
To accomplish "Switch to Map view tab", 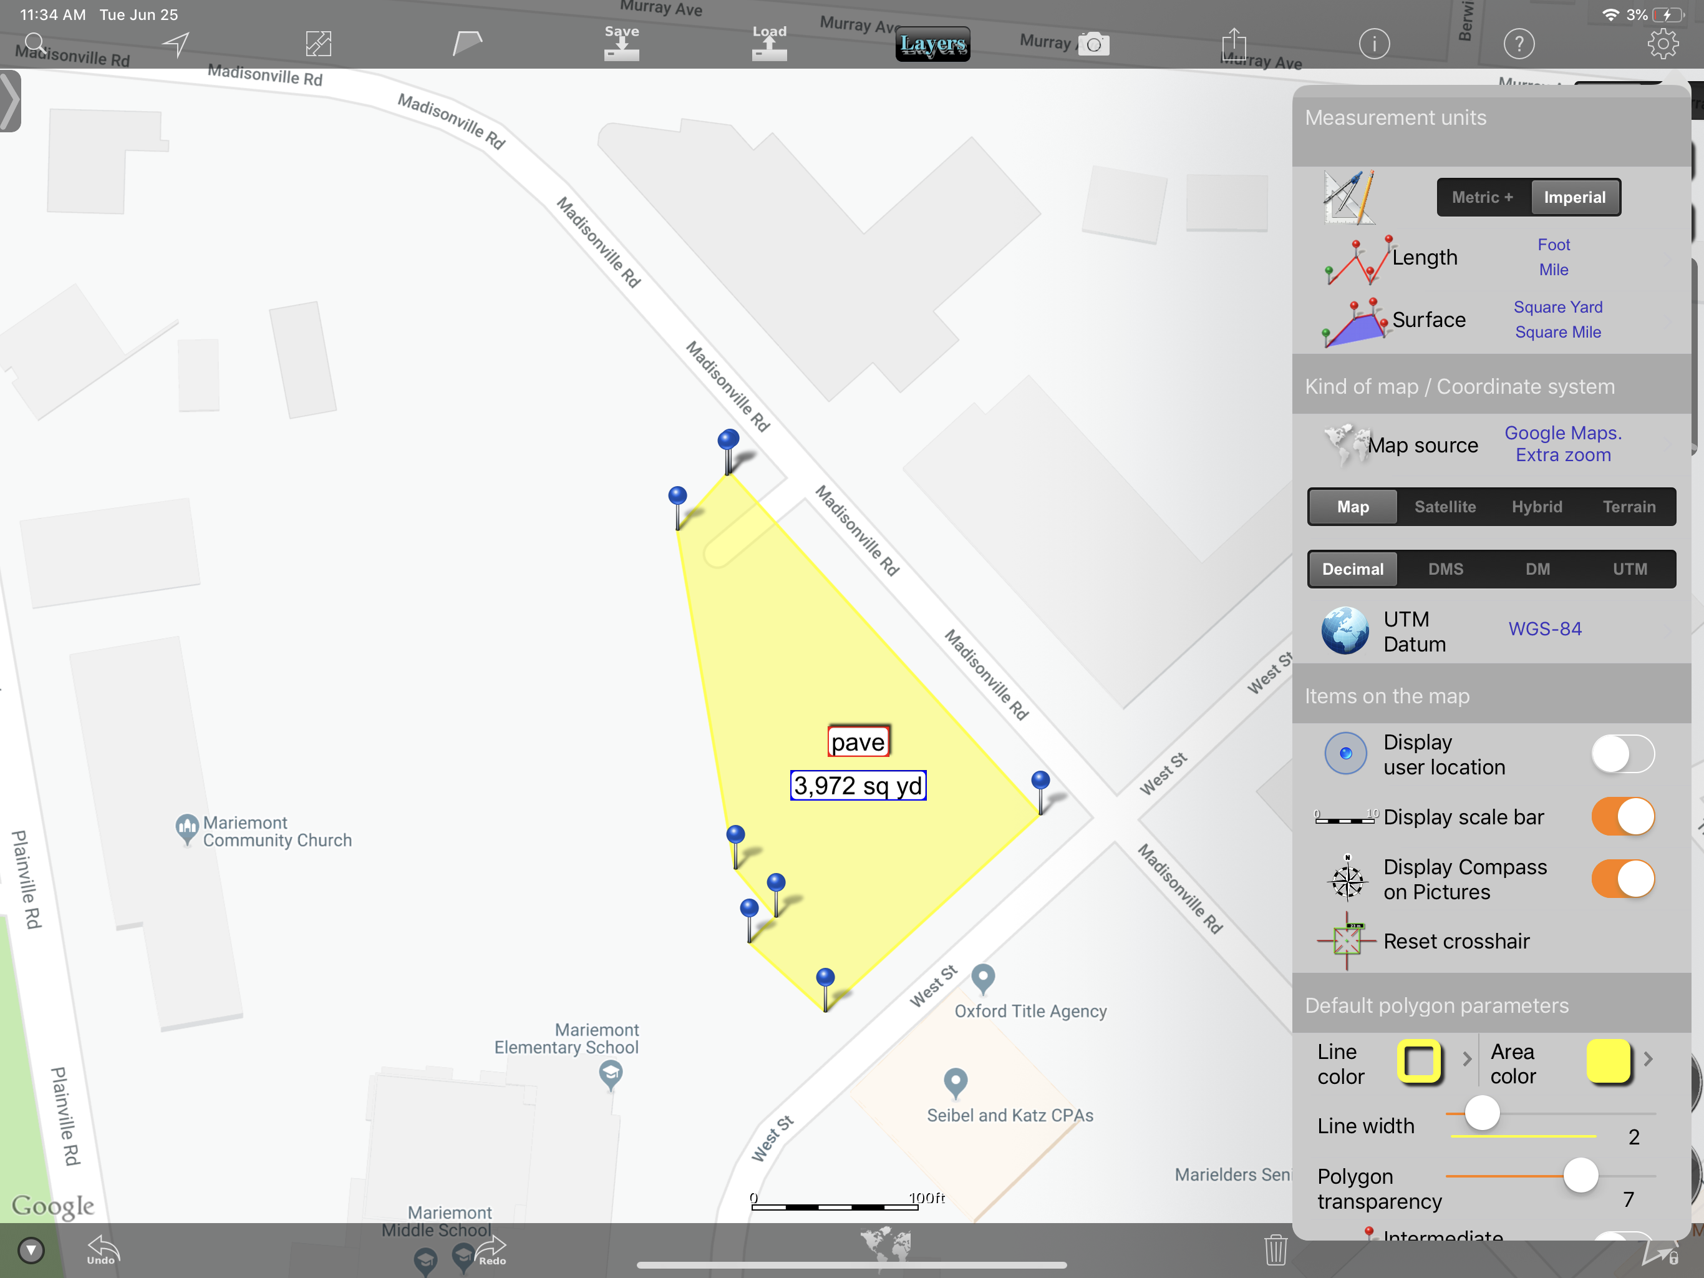I will [1353, 507].
